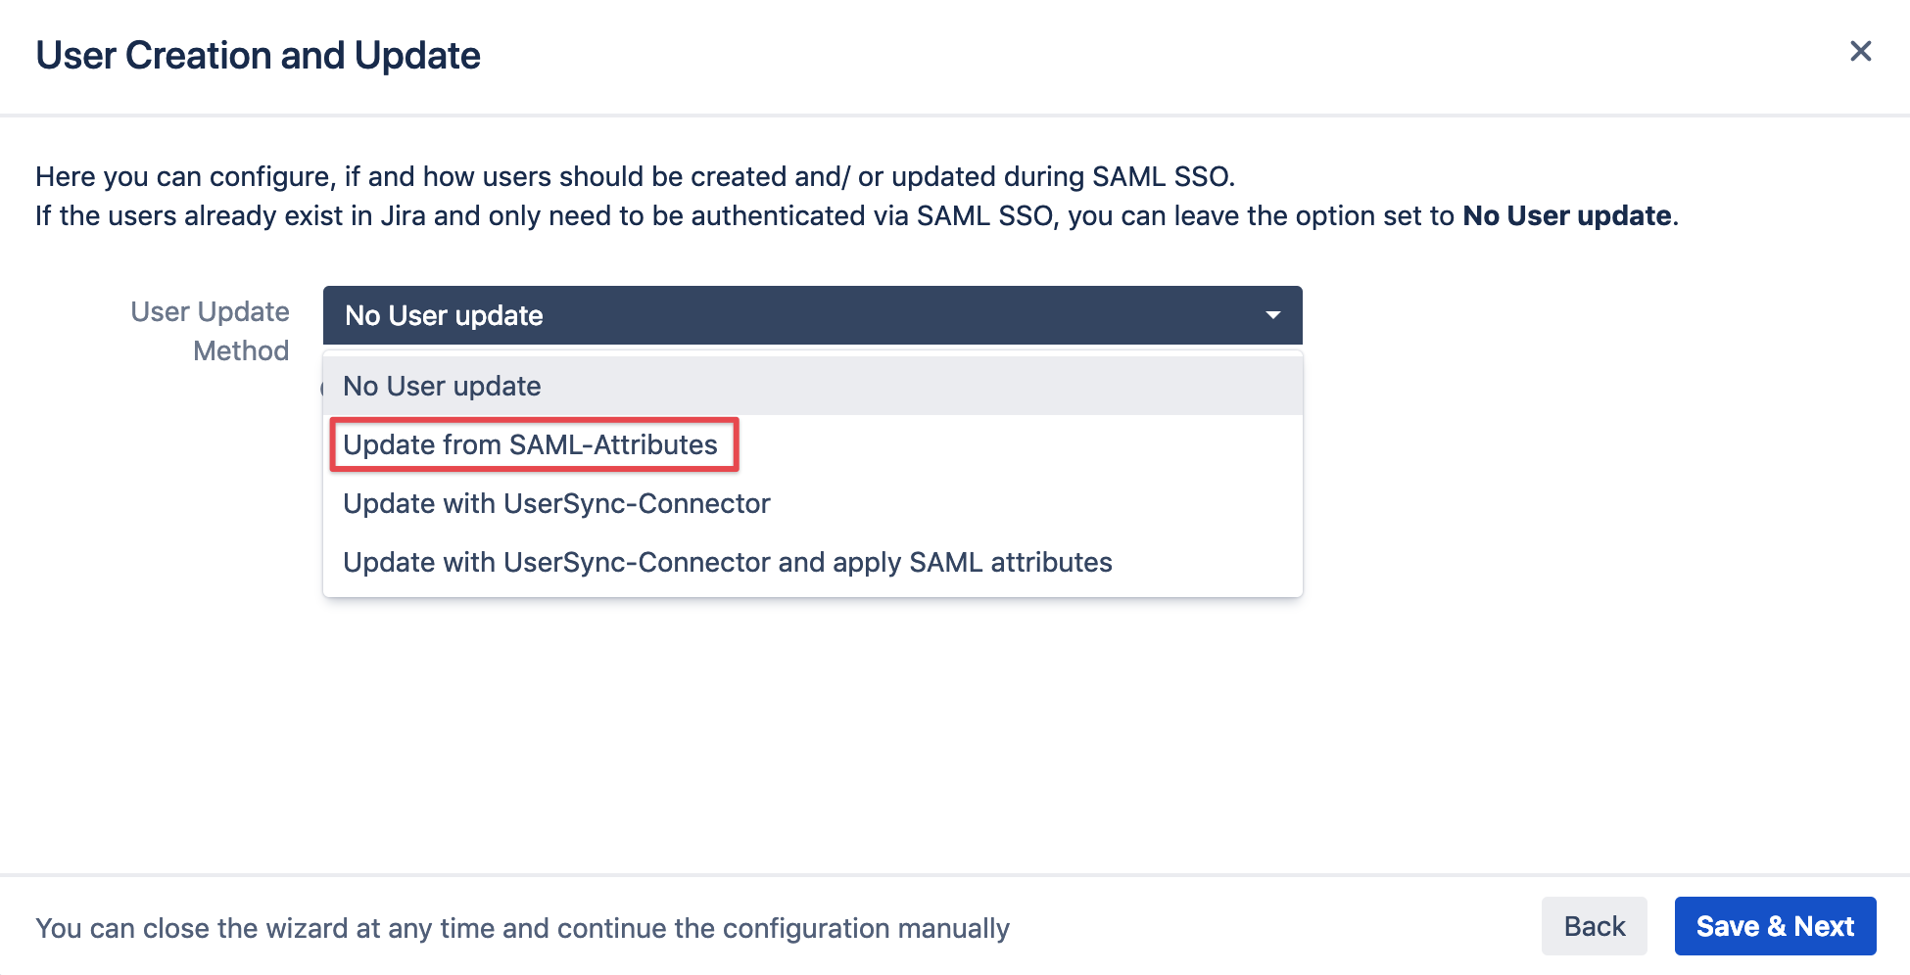The width and height of the screenshot is (1910, 975).
Task: Click the dropdown caret arrow icon
Action: 1272,315
